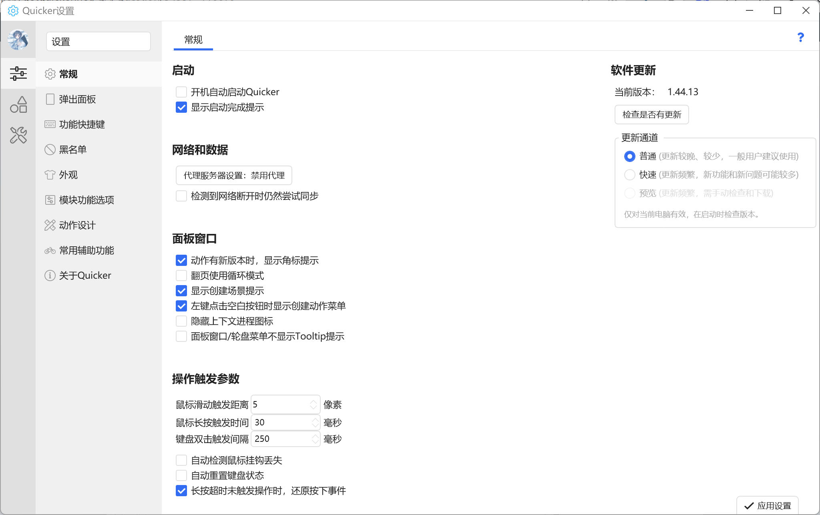Screen dimensions: 820x515
Task: Select the 普通 update channel radio
Action: [629, 156]
